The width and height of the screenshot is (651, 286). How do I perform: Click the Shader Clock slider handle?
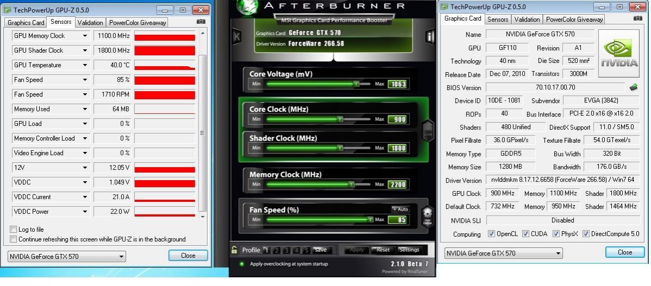340,148
